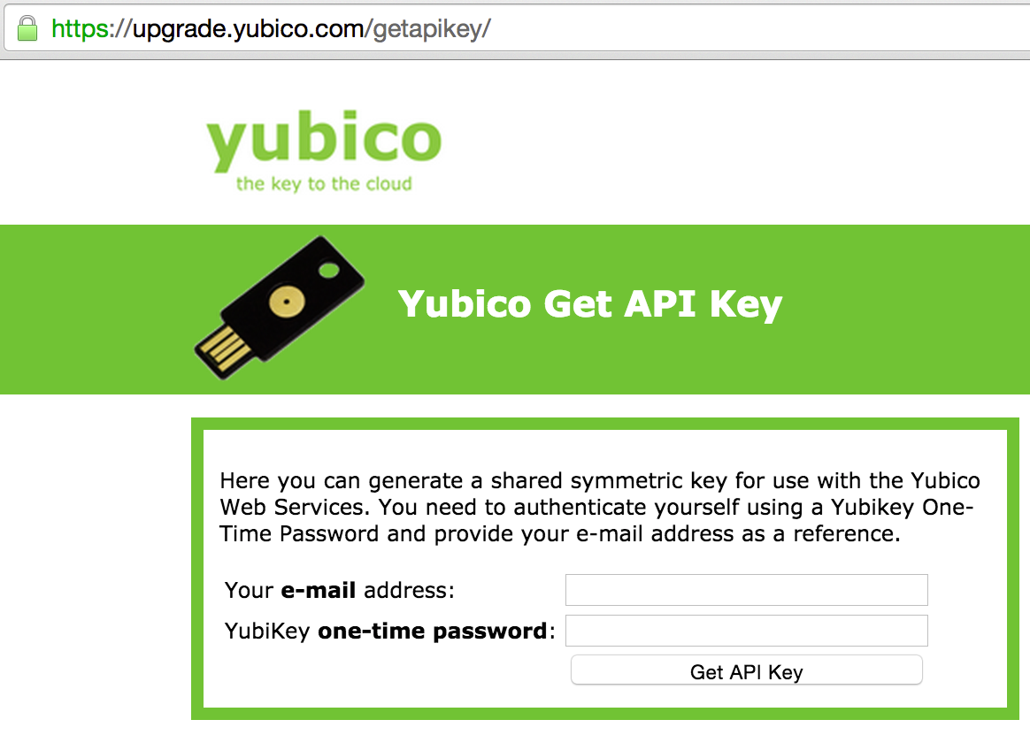Click the instructional paragraph about generating a key

point(598,507)
